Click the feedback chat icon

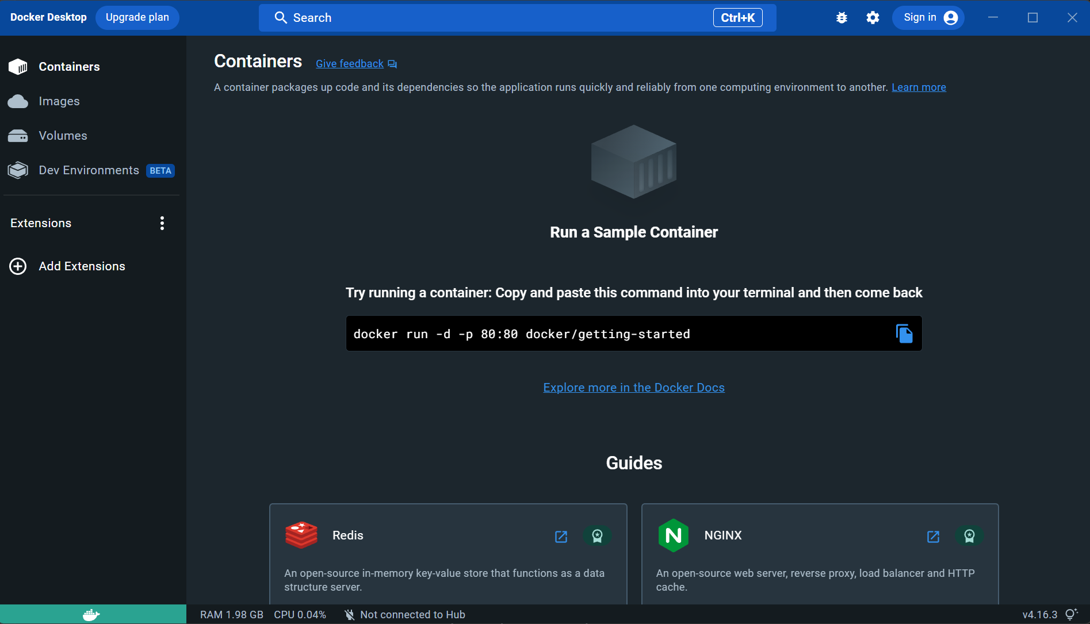pos(392,64)
